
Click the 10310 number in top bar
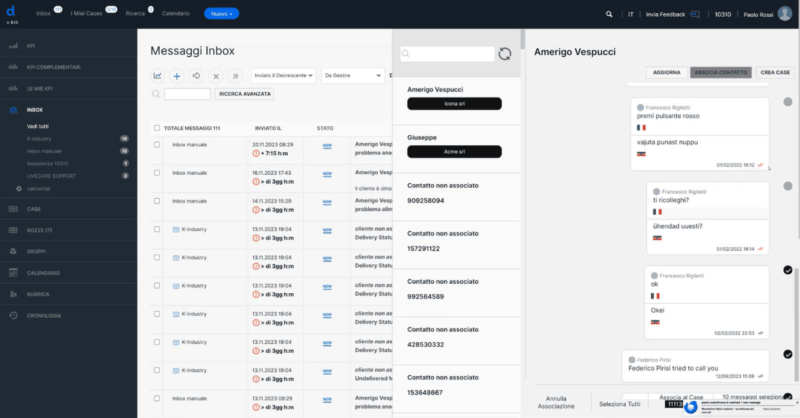(722, 14)
